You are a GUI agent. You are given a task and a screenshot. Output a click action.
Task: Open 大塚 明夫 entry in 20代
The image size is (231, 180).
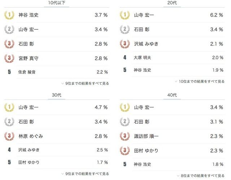[142, 57]
